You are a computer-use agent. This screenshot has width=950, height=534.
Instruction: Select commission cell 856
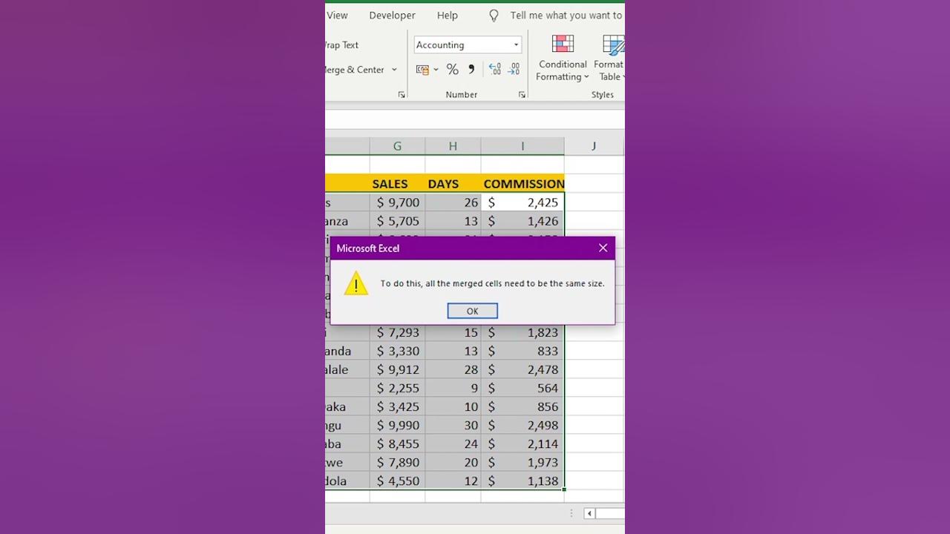[x=522, y=406]
